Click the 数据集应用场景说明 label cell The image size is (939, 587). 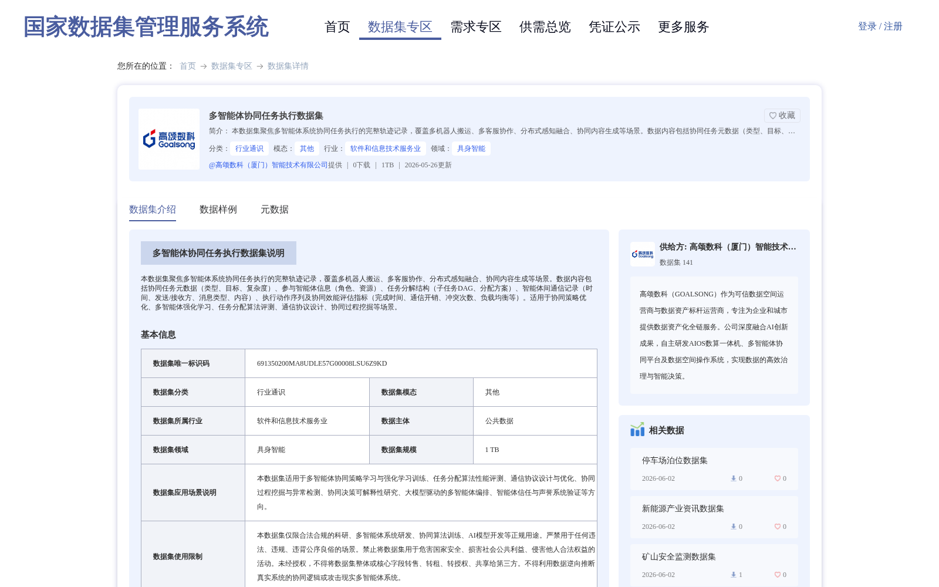pos(193,492)
